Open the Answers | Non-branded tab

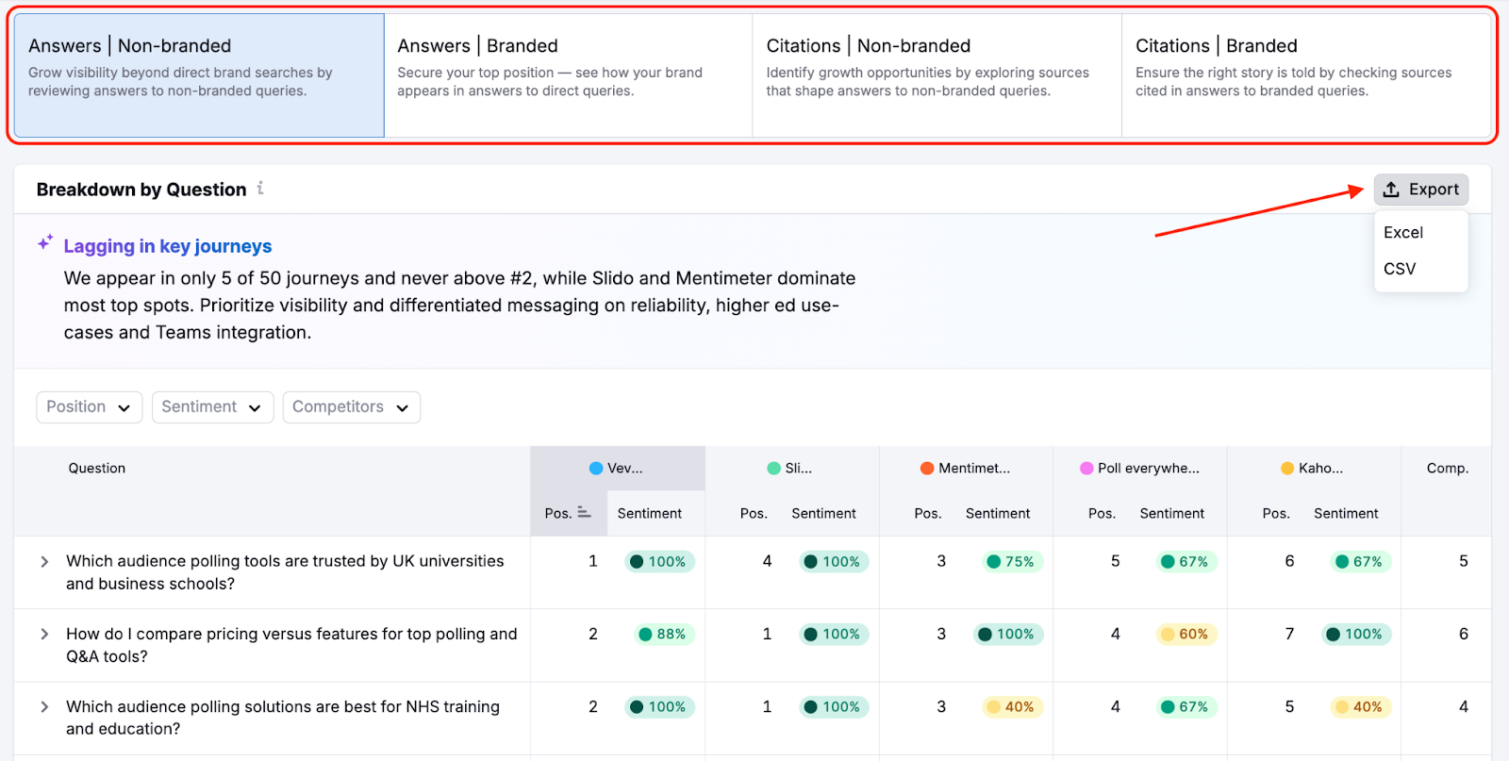point(199,75)
